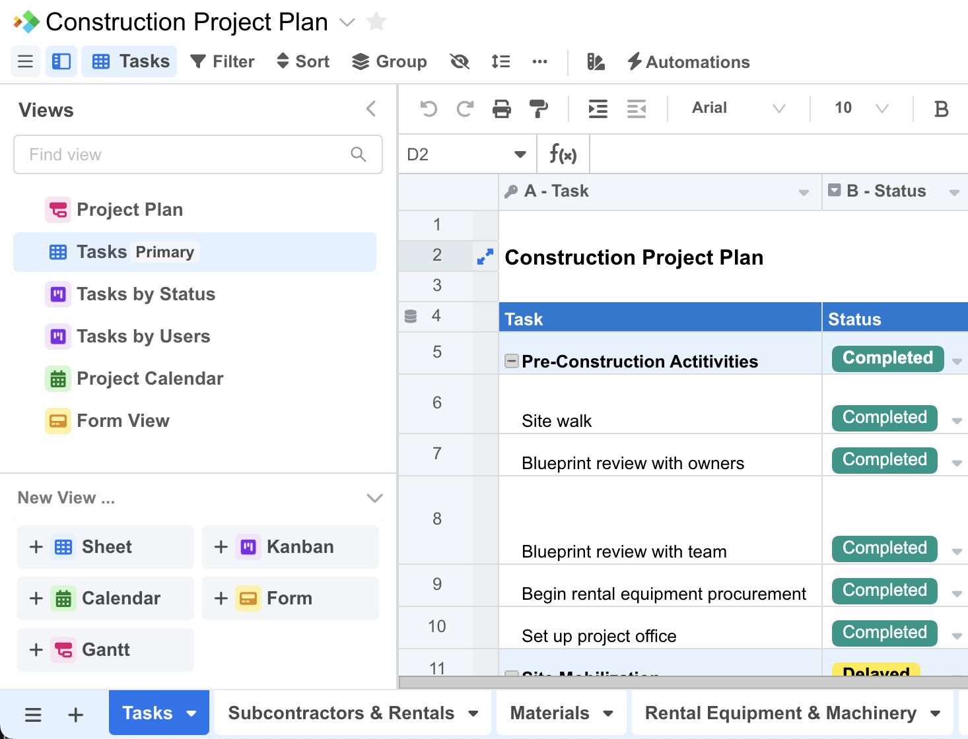Click Completed badge for Begin rental equipment procurement

tap(885, 591)
